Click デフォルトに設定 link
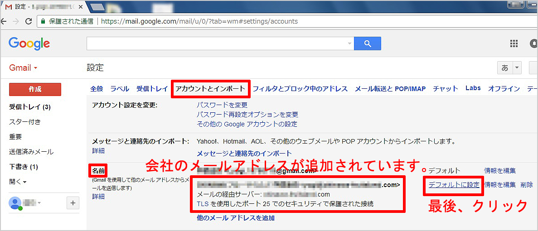This screenshot has width=538, height=231. click(454, 185)
